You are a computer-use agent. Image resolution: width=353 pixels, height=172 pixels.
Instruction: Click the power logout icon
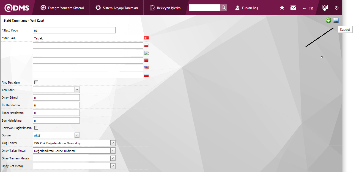coord(336,8)
